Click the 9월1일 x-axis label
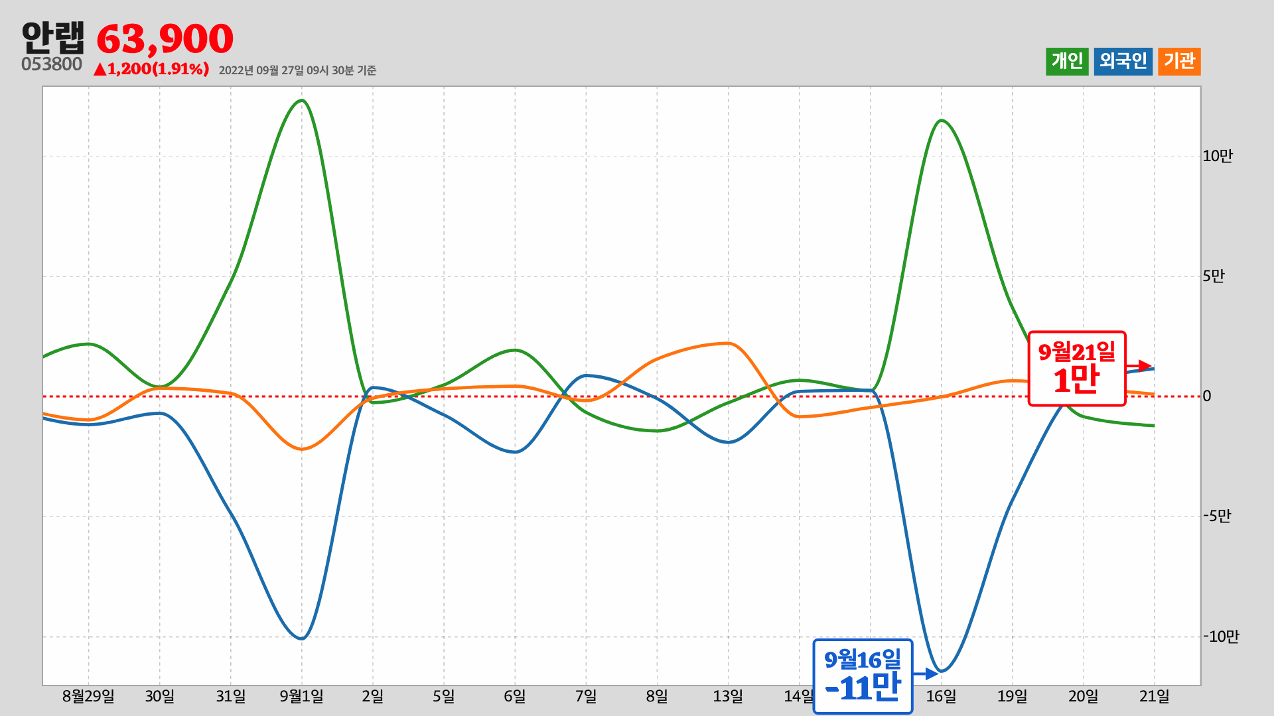The width and height of the screenshot is (1274, 716). (x=302, y=697)
